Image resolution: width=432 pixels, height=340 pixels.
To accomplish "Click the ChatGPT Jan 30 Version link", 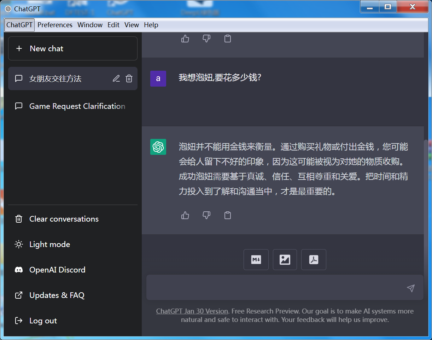I will [x=192, y=311].
